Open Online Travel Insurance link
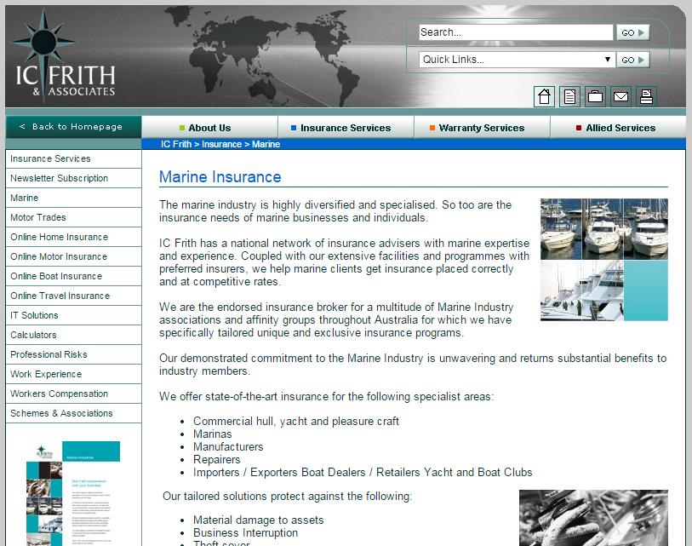This screenshot has width=692, height=546. tap(73, 296)
